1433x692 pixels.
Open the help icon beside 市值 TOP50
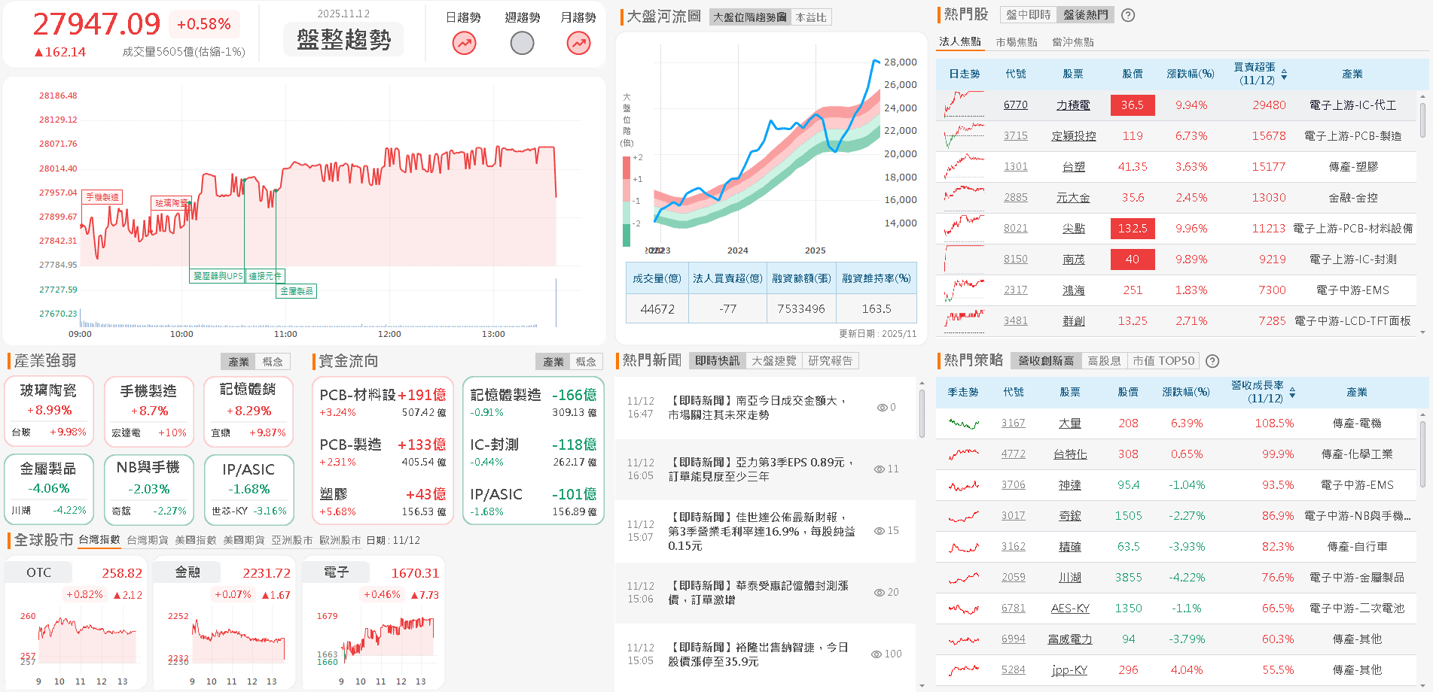tap(1212, 361)
